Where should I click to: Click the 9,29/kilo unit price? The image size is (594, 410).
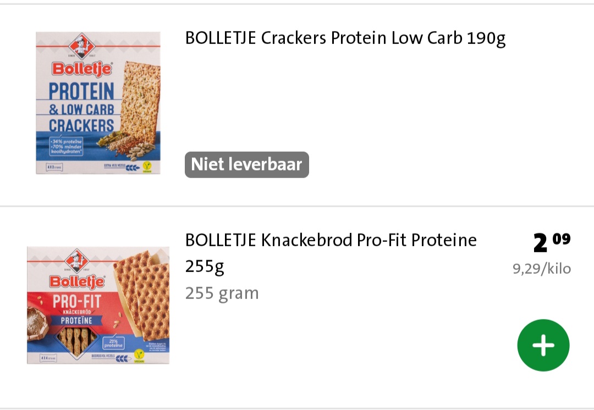click(x=542, y=269)
